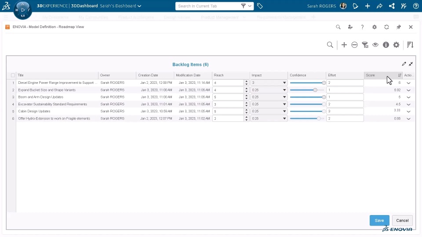Refresh the Roadmap View widget

(x=386, y=27)
